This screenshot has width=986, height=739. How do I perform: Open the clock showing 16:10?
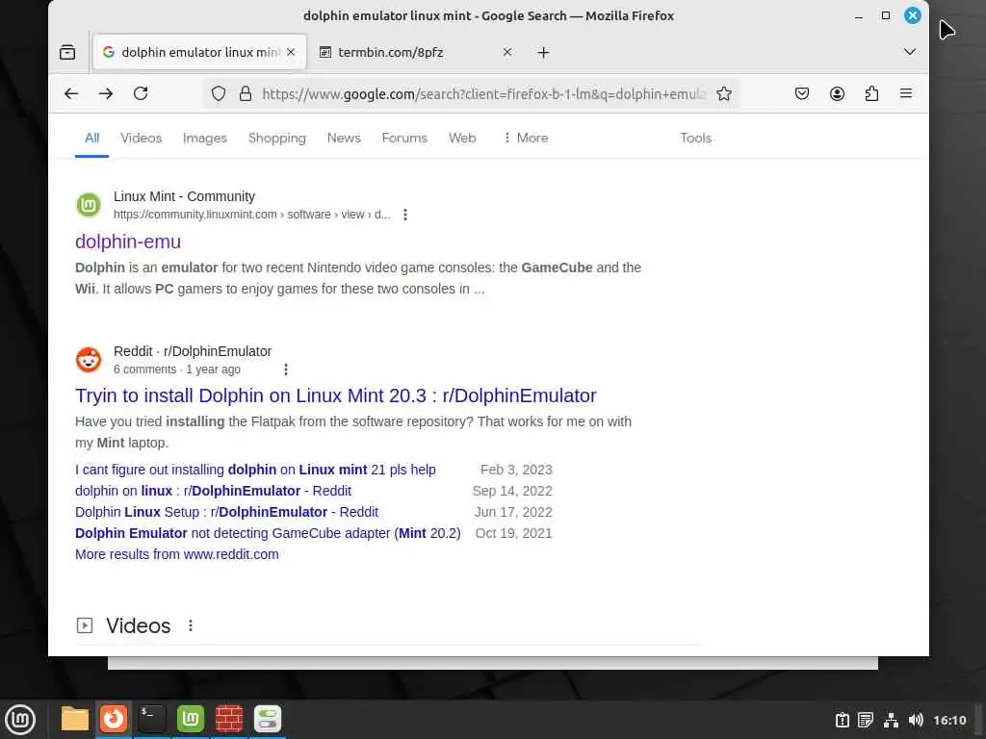point(949,720)
